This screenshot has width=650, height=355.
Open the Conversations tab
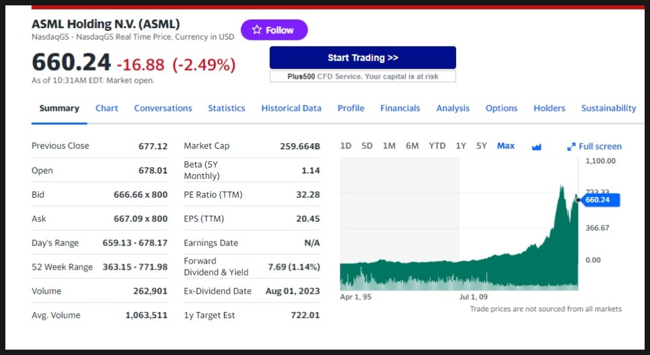click(163, 108)
